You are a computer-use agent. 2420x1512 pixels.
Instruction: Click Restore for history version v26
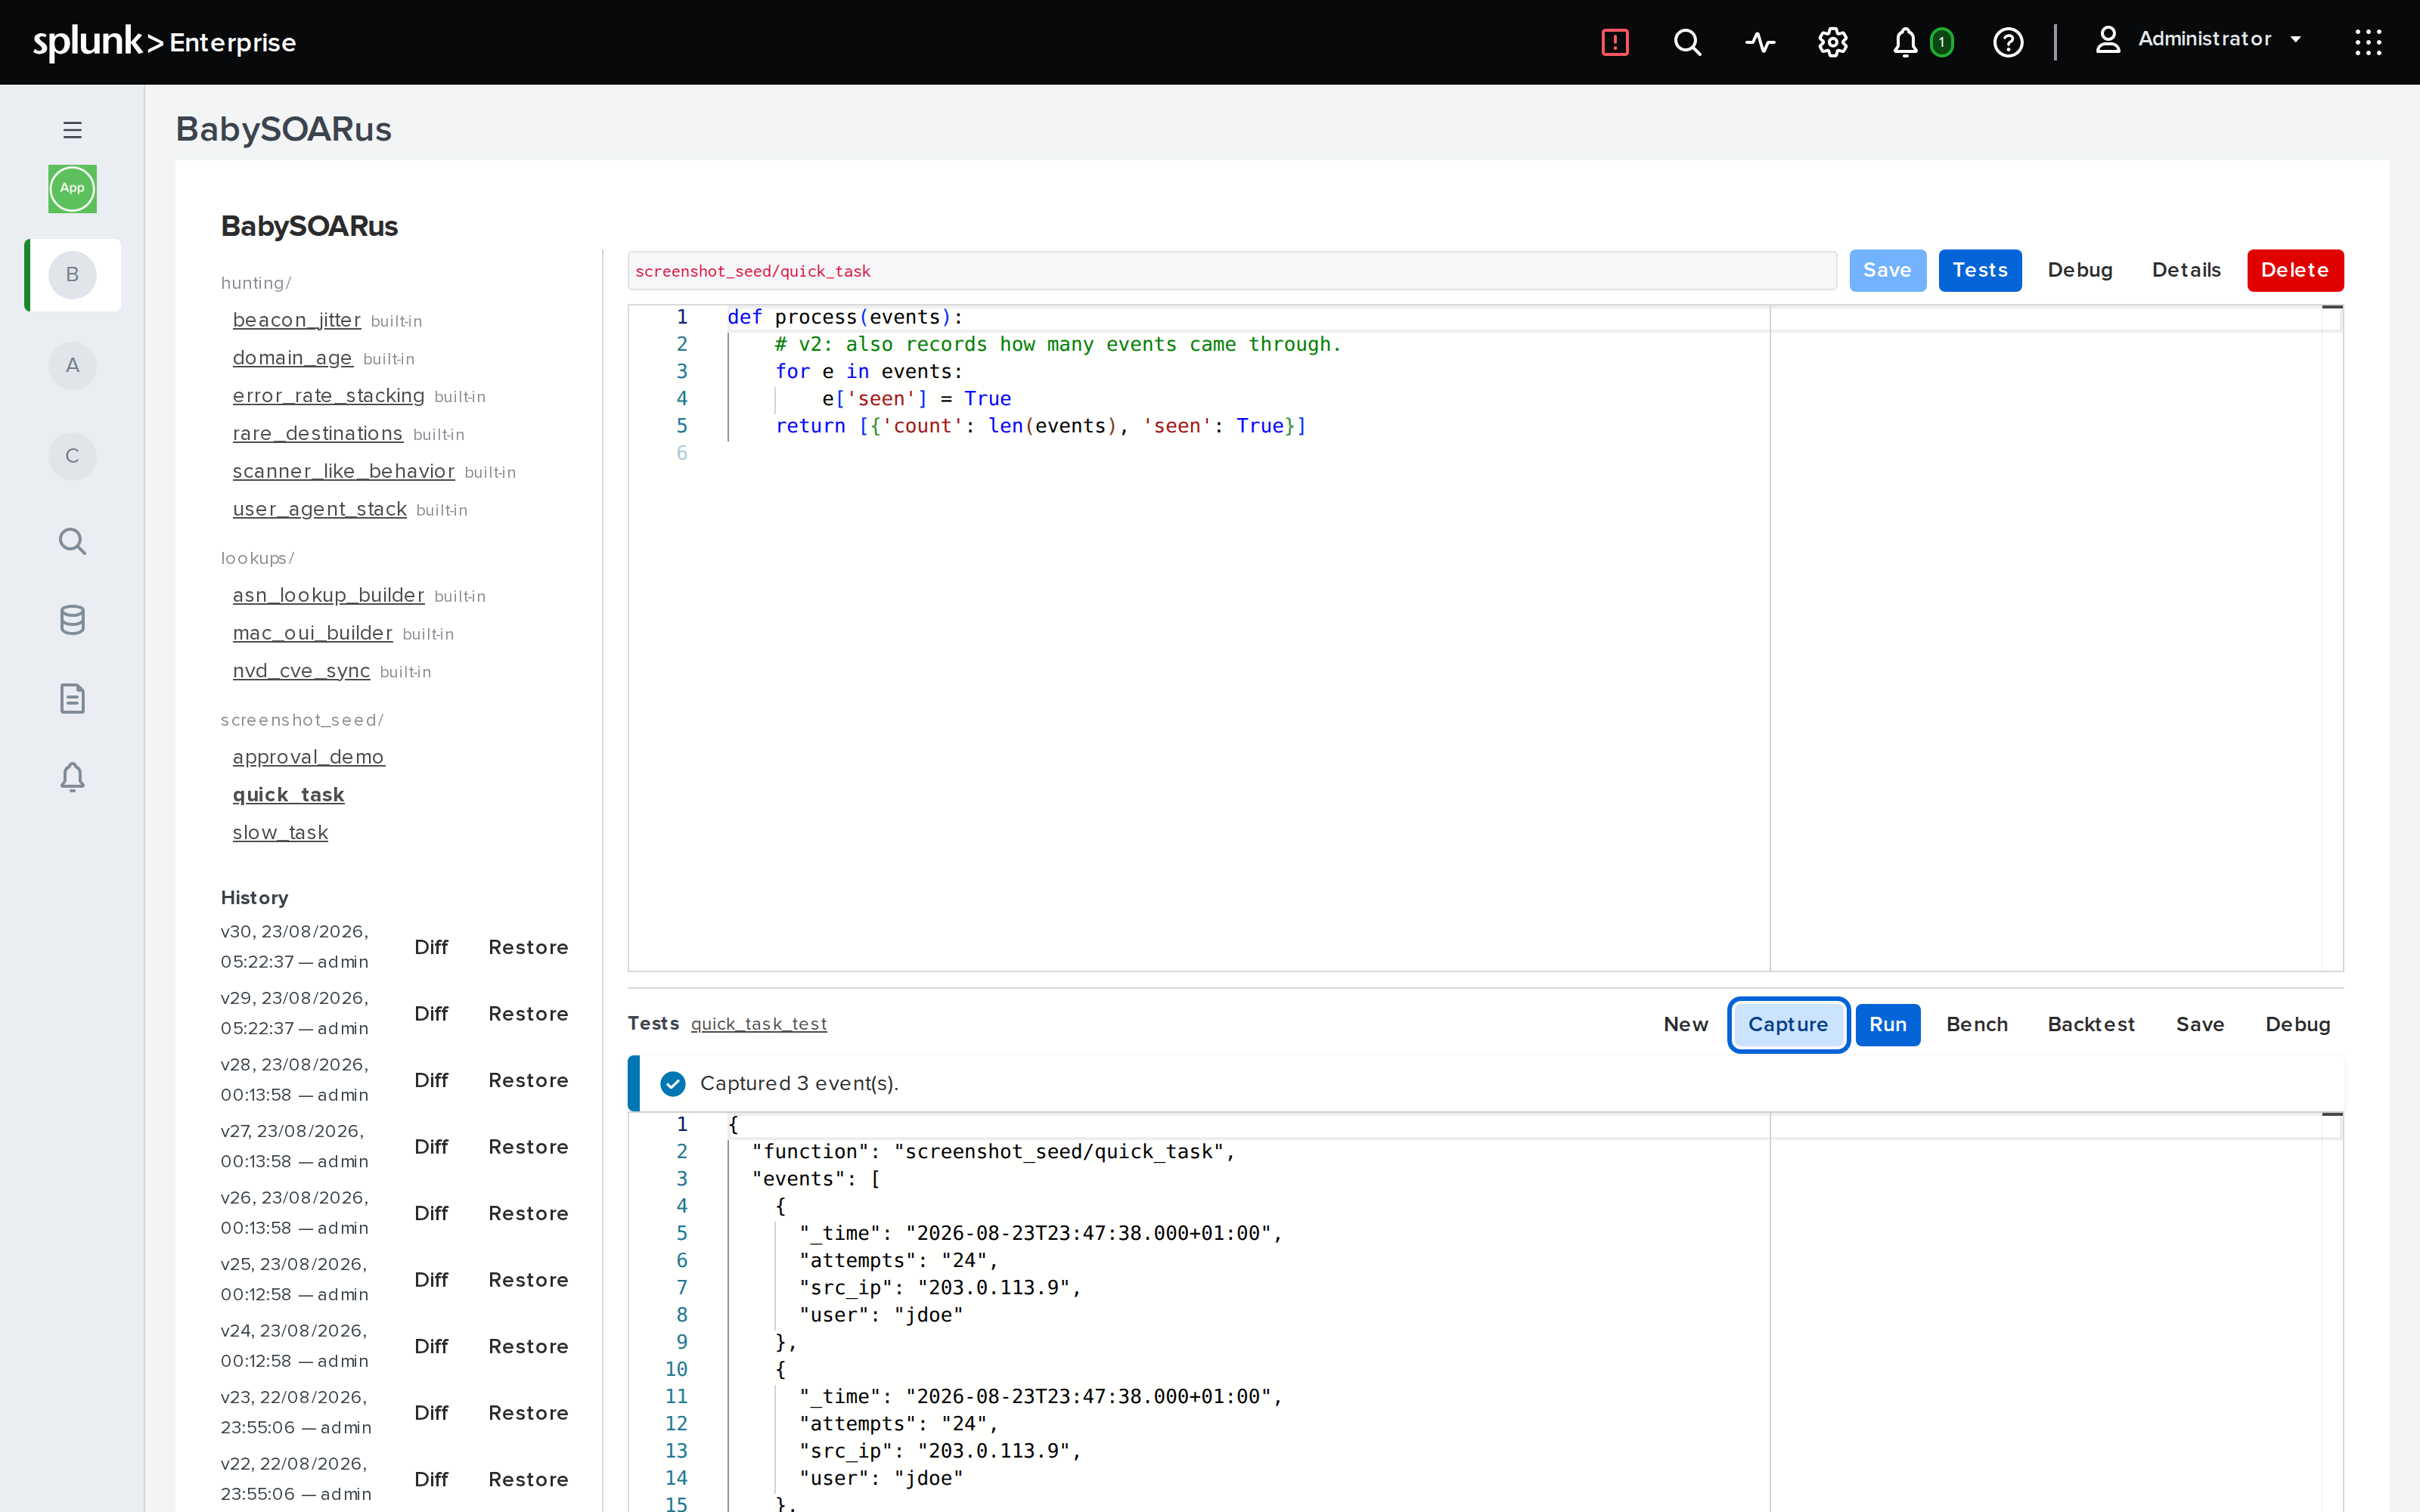click(528, 1213)
